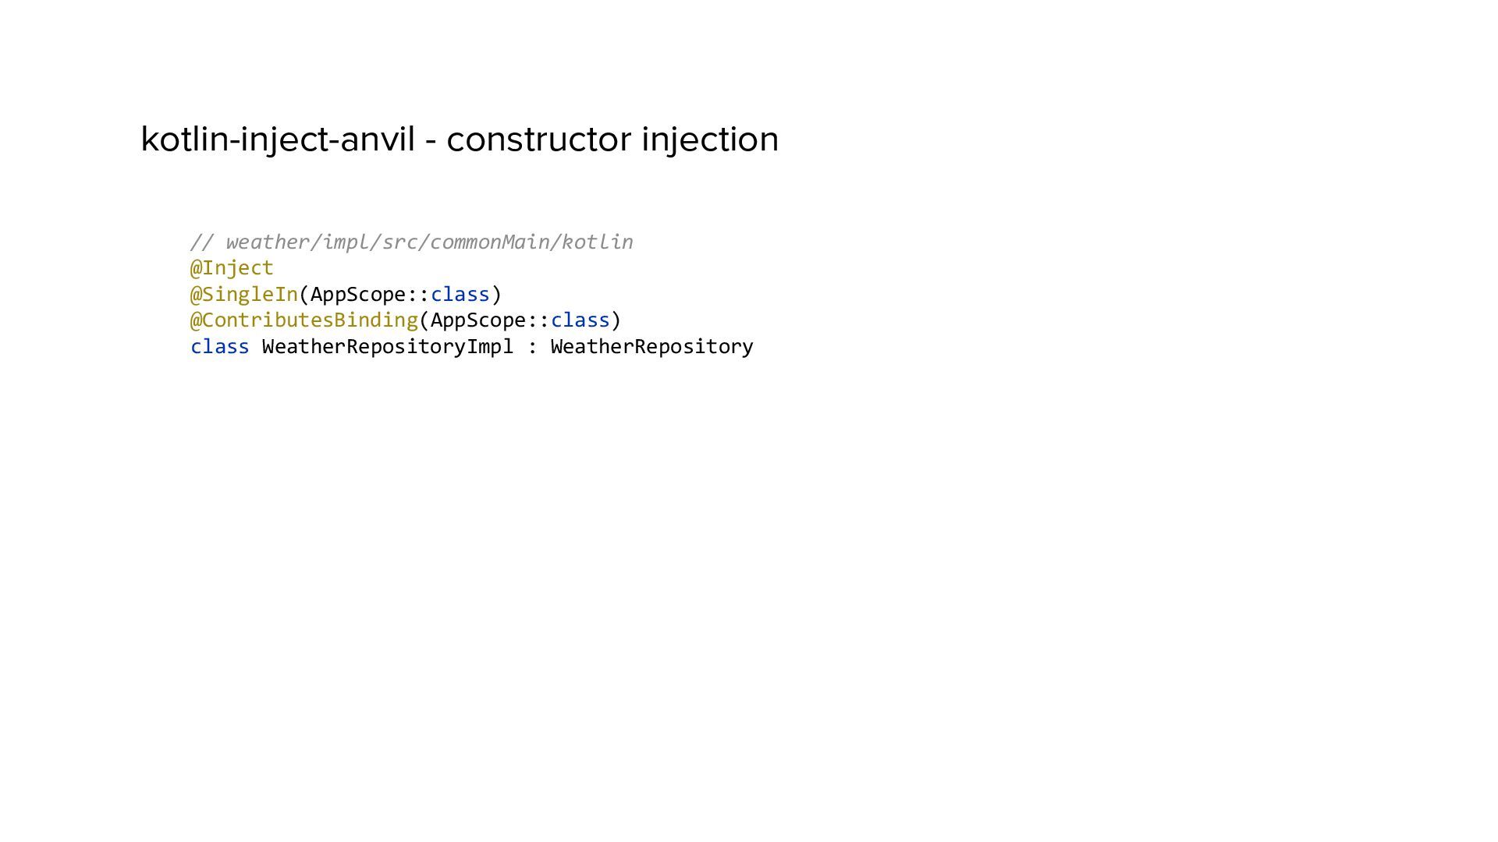This screenshot has width=1498, height=842.
Task: Click the 'class' keyword starting the declaration line
Action: click(220, 346)
